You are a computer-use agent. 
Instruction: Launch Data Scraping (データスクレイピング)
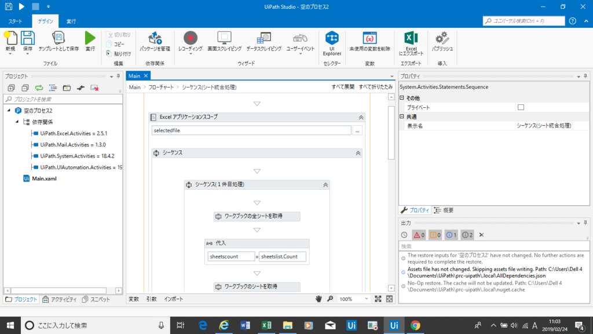click(263, 41)
